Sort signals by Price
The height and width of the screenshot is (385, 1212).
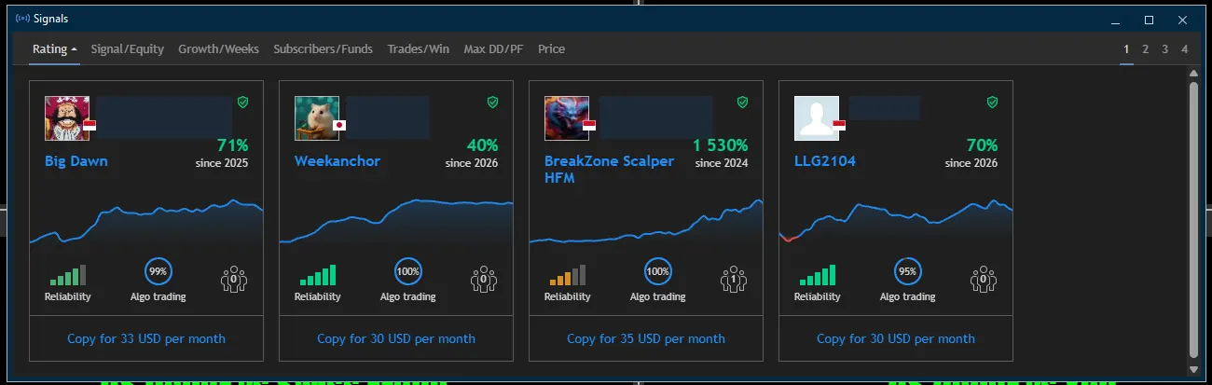click(551, 48)
